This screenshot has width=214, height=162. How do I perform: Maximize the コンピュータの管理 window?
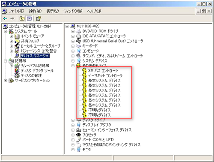point(204,4)
